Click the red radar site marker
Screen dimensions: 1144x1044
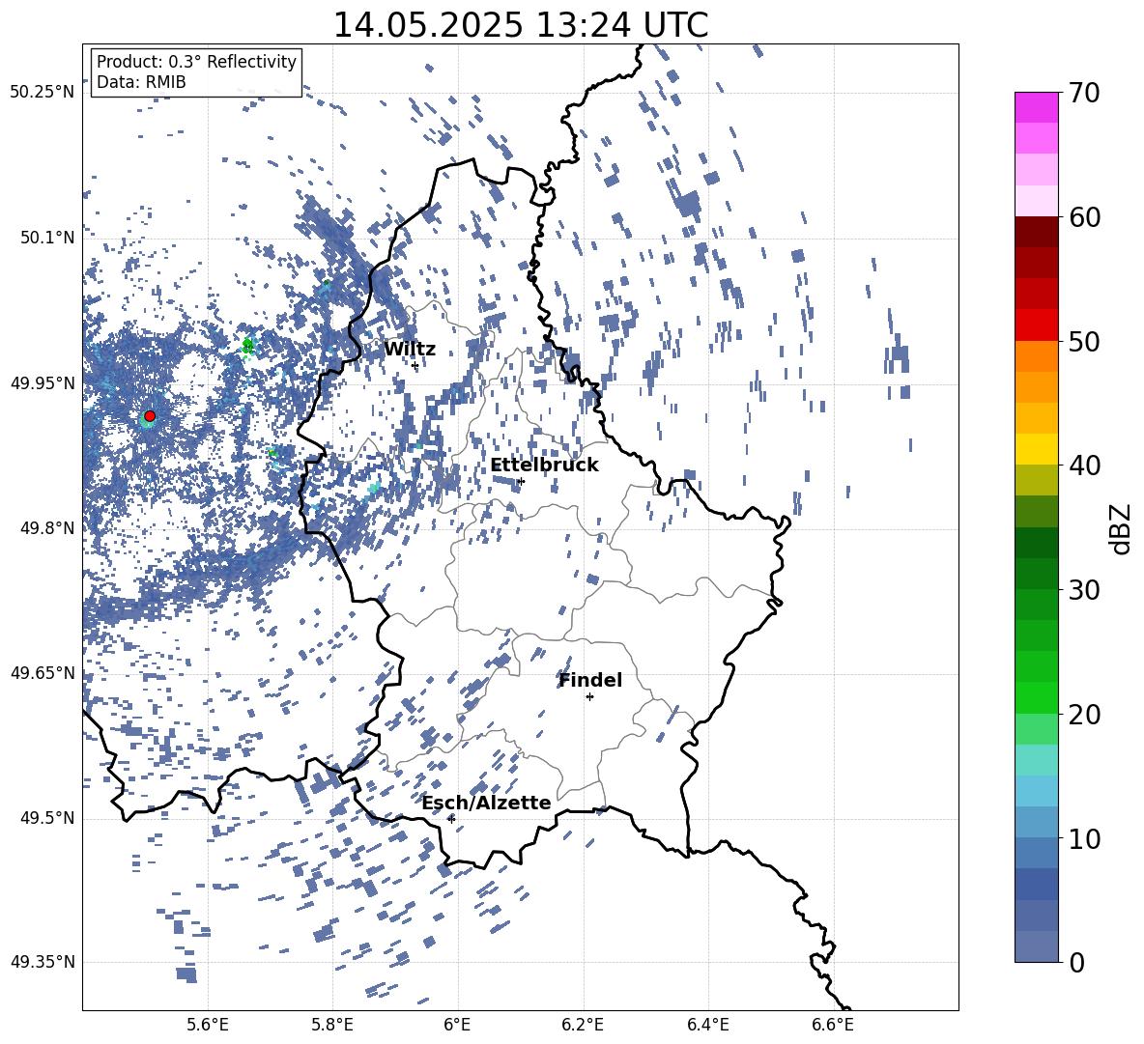coord(150,416)
